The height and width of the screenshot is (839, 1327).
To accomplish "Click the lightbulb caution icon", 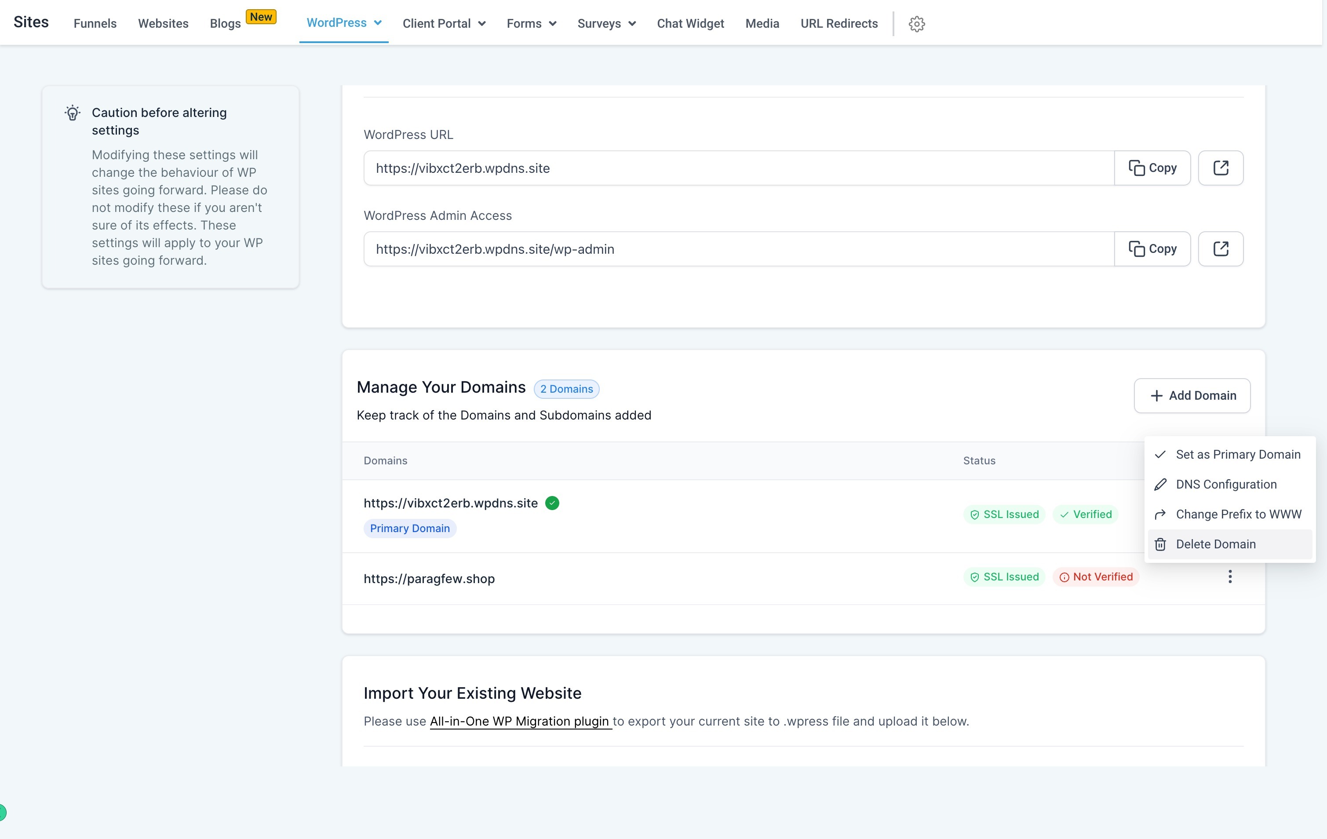I will point(73,113).
